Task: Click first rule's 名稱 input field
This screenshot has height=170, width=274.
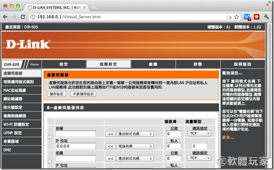Action: tap(75, 134)
